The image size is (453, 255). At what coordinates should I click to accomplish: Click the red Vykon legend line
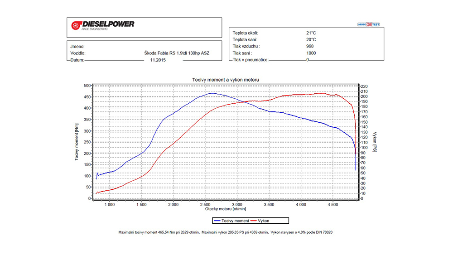coord(253,221)
